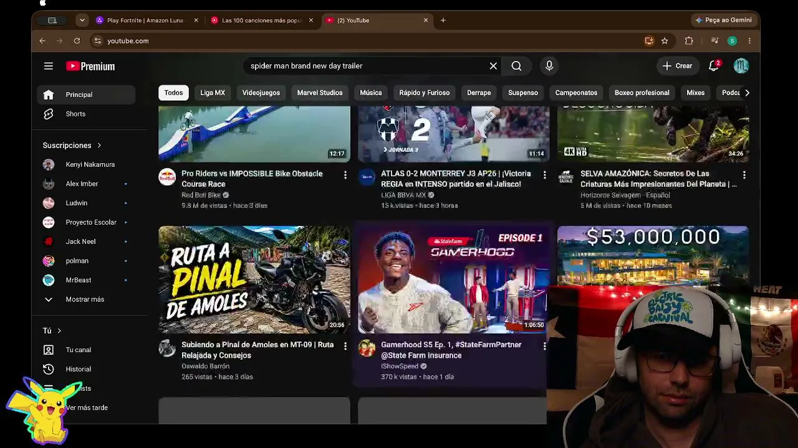Click the Crear button

677,66
